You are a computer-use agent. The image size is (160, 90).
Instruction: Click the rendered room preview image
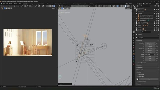click(x=28, y=42)
